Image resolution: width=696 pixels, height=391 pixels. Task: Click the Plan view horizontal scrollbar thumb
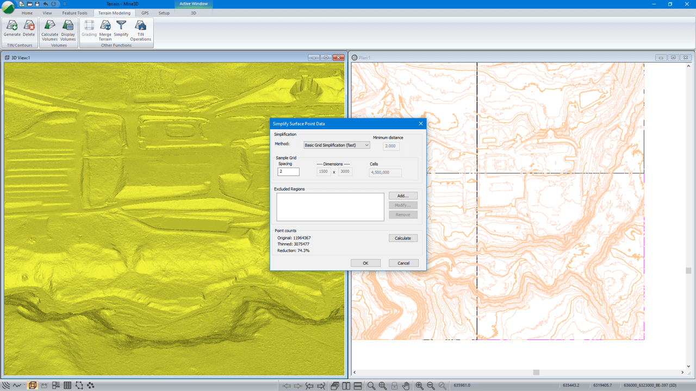tap(536, 373)
